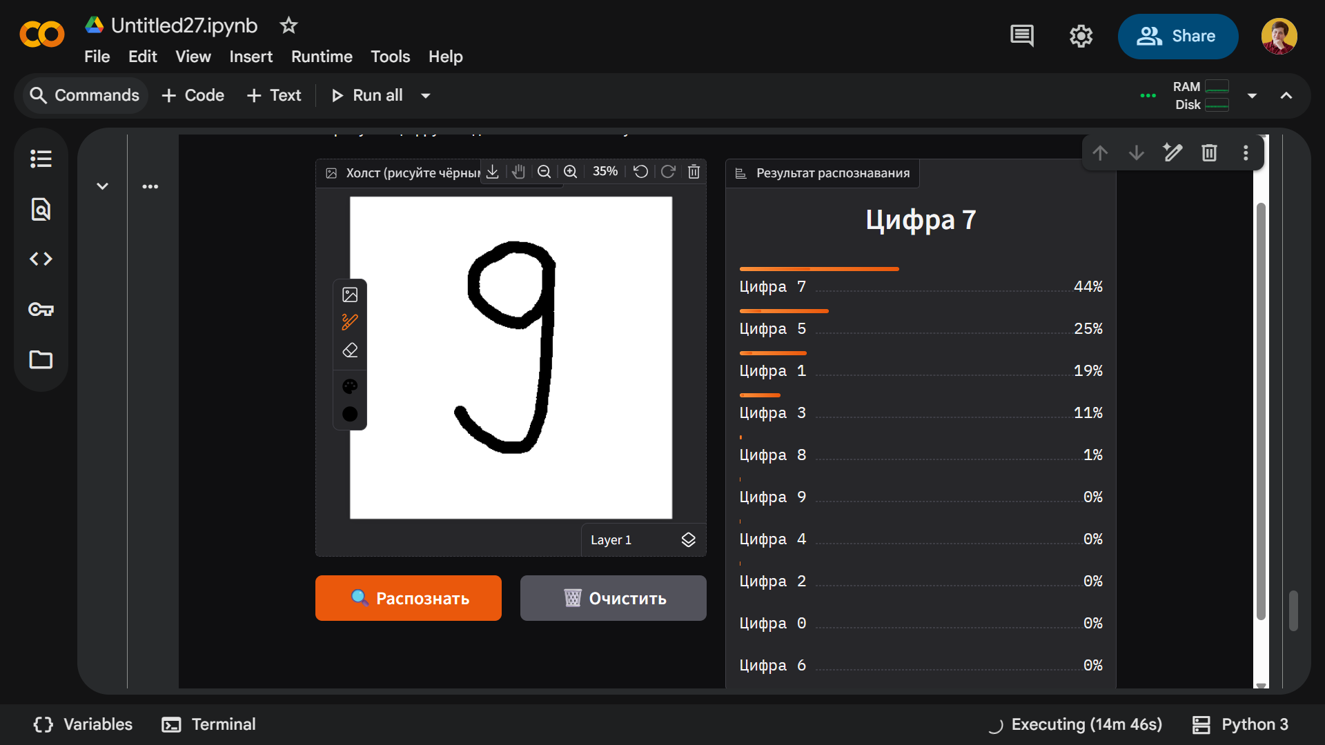The width and height of the screenshot is (1325, 745).
Task: Open the color palette picker
Action: pyautogui.click(x=350, y=386)
